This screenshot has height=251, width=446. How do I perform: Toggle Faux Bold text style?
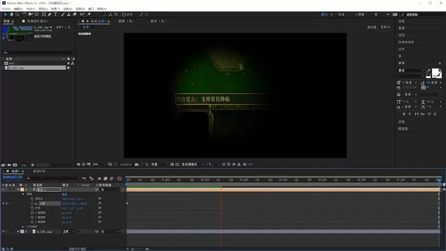tap(404, 114)
